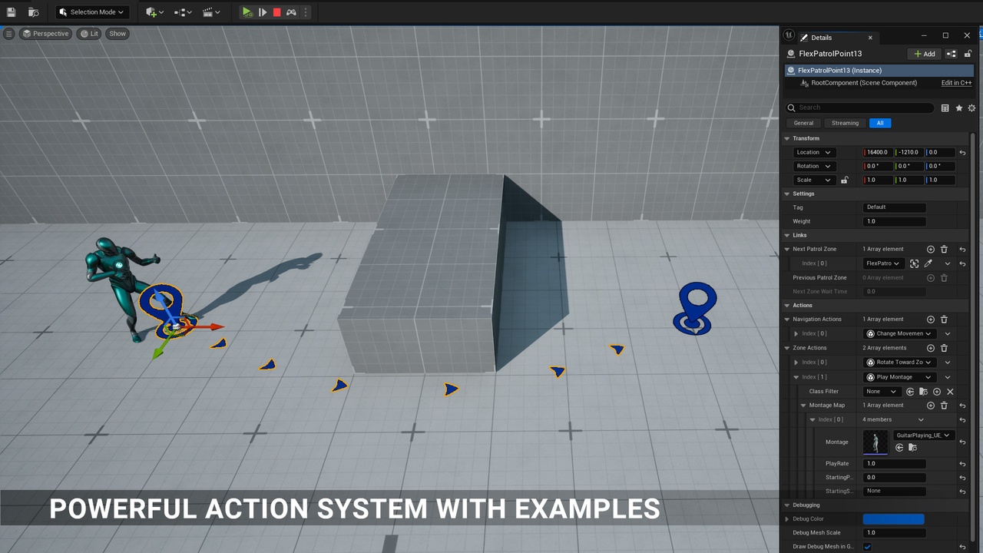Use the eyedropper picker for Next Patrol Zone
Viewport: 983px width, 553px height.
(928, 263)
